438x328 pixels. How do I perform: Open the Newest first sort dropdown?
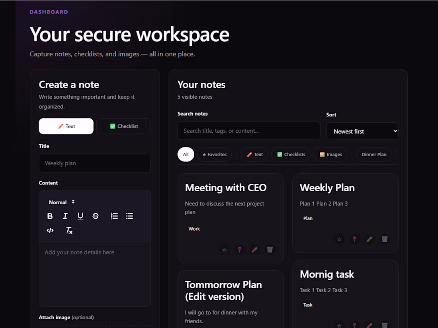(x=362, y=131)
